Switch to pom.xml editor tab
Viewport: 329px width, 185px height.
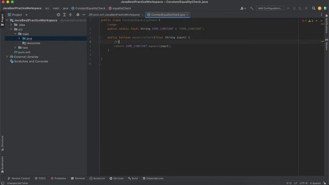(x=116, y=15)
